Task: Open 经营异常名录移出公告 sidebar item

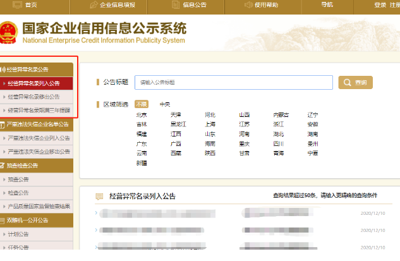Action: pyautogui.click(x=37, y=97)
